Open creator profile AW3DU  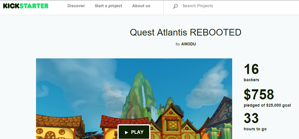(188, 44)
